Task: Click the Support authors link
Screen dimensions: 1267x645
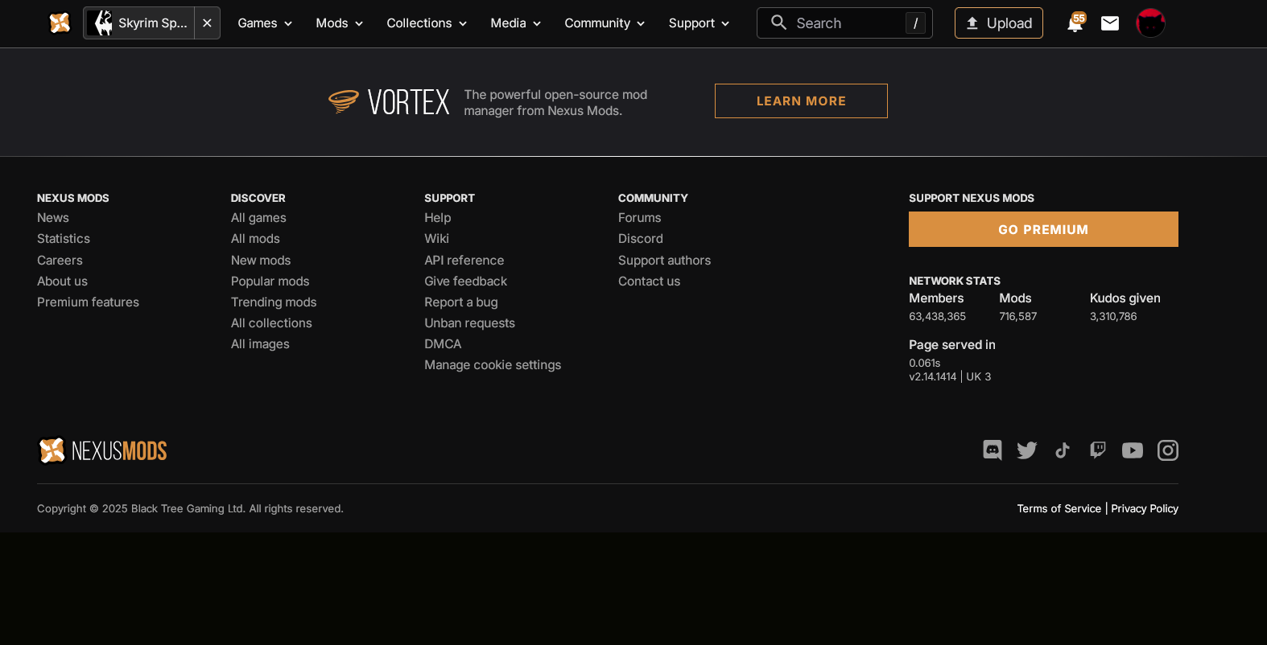Action: tap(665, 261)
